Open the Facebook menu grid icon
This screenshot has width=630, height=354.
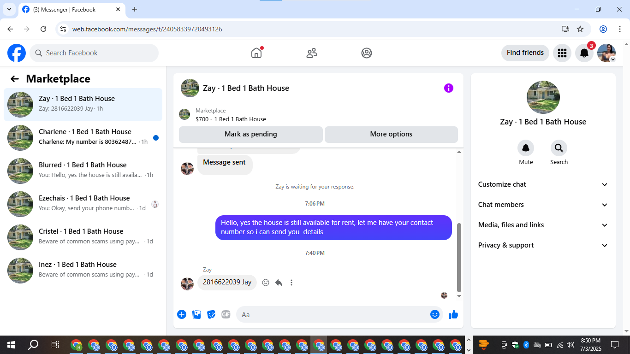click(562, 53)
